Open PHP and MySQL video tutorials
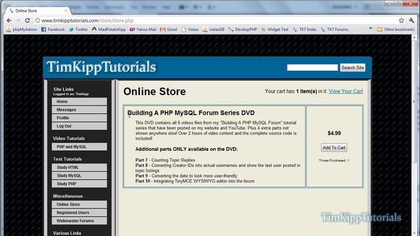This screenshot has width=420, height=236. point(79,147)
